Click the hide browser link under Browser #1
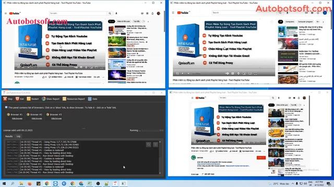The image size is (334, 187). click(x=17, y=118)
